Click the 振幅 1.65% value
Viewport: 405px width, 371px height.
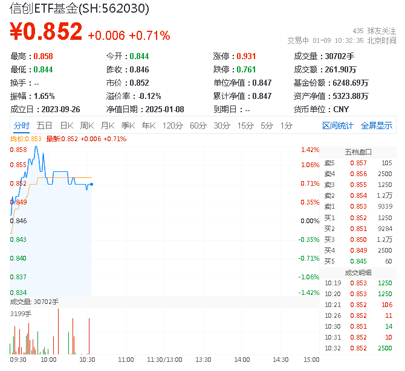click(44, 96)
